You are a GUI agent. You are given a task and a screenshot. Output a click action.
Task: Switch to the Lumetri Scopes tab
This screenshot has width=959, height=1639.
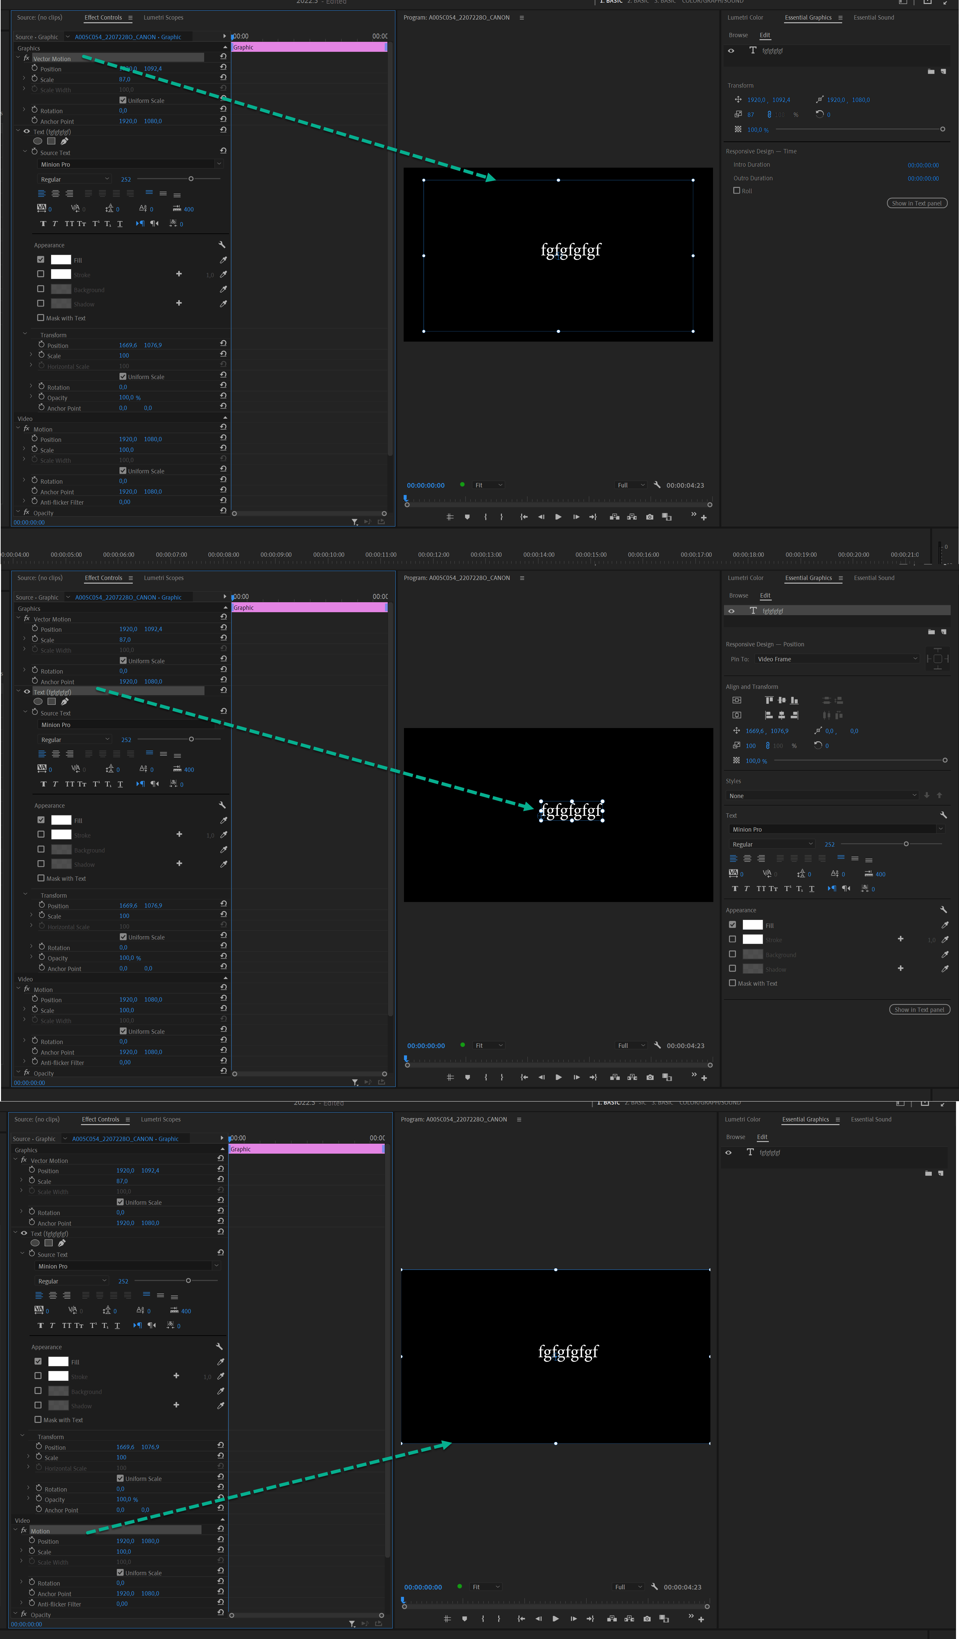point(163,18)
